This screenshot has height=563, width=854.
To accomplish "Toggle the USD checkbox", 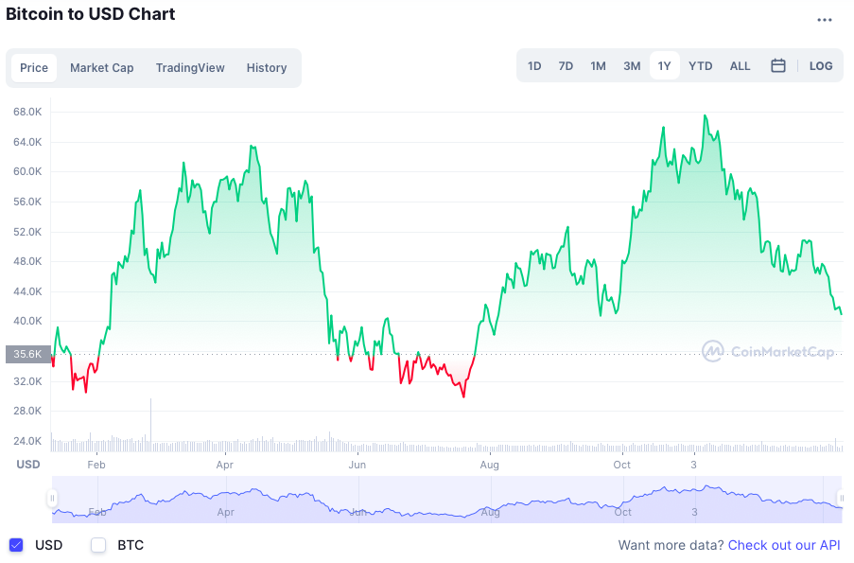I will [x=16, y=545].
